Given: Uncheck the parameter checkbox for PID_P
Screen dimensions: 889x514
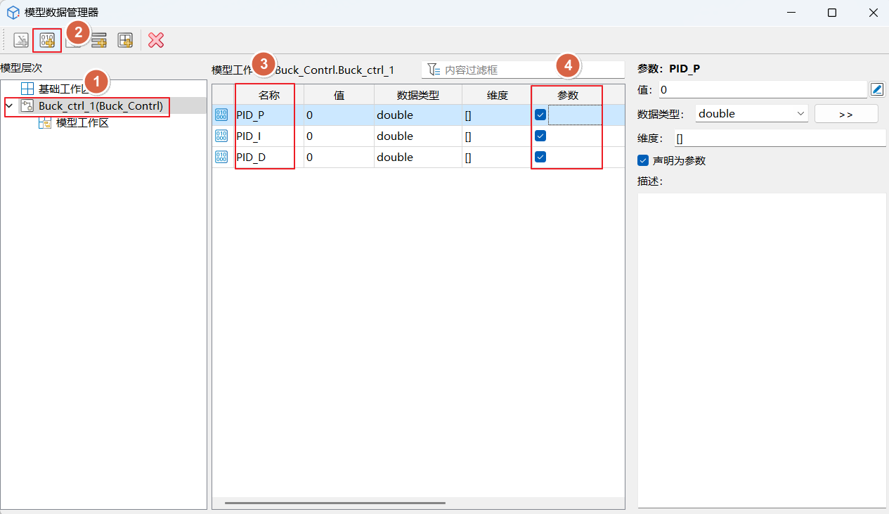Looking at the screenshot, I should pos(540,115).
